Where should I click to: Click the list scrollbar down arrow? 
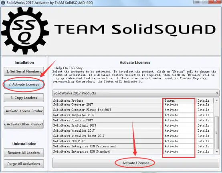[x=217, y=152]
